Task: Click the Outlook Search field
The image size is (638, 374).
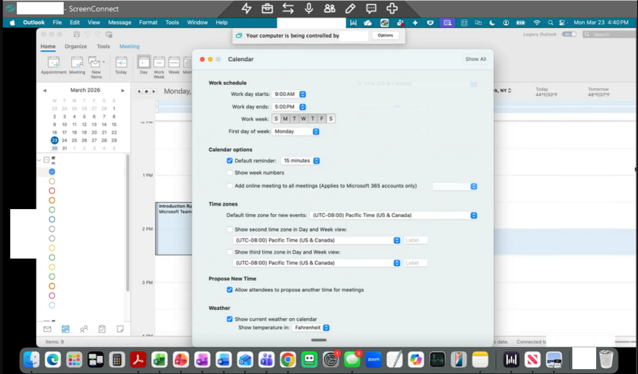Action: (609, 35)
